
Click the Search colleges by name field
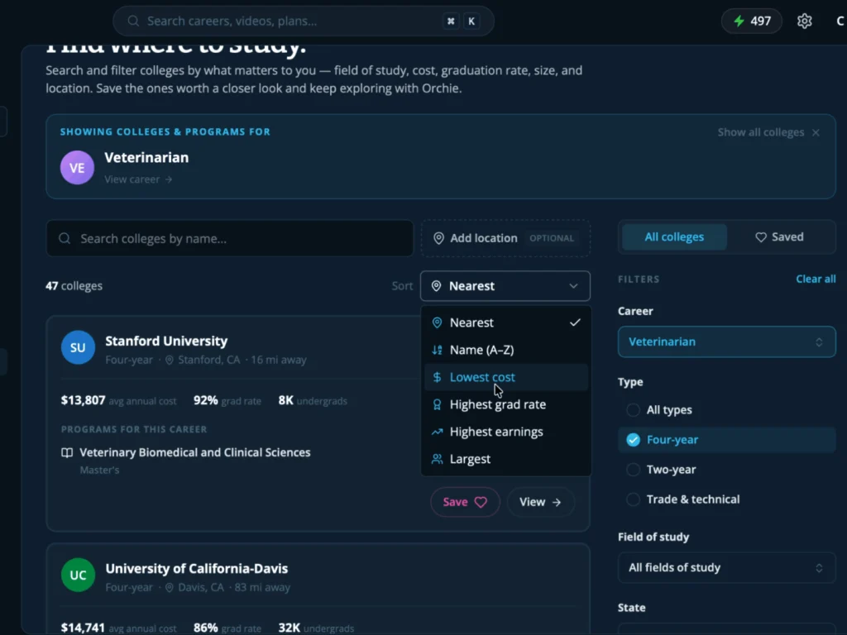pyautogui.click(x=230, y=238)
